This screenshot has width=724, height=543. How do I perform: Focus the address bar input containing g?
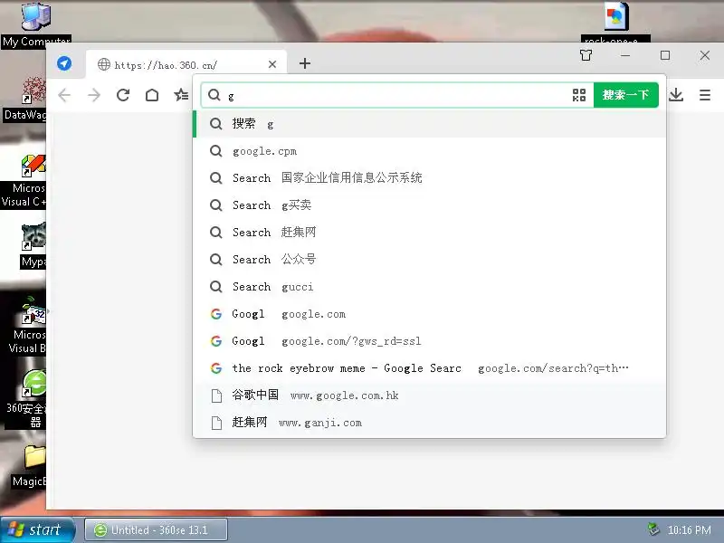(x=397, y=96)
